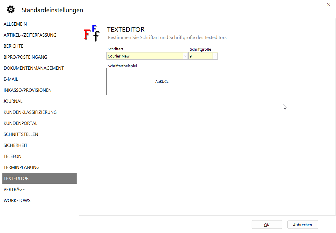
Task: Click the settings gear icon in header
Action: coord(11,10)
